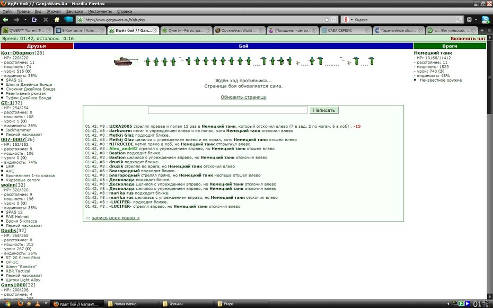Click Alex_andr83 name in battle log
This screenshot has width=493, height=308.
tap(123, 148)
